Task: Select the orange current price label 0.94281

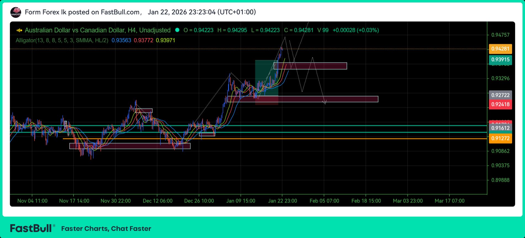Action: click(x=500, y=49)
